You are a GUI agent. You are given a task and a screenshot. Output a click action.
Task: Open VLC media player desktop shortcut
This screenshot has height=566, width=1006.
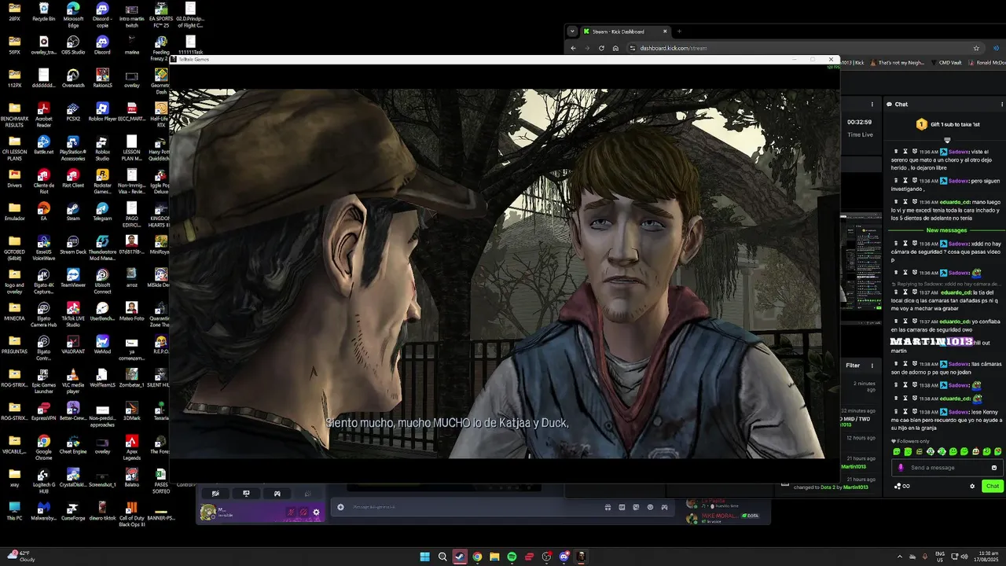tap(73, 380)
